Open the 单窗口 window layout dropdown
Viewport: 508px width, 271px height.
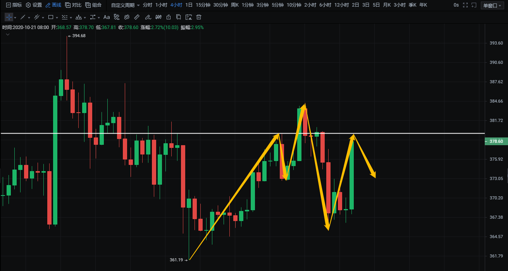click(x=491, y=5)
